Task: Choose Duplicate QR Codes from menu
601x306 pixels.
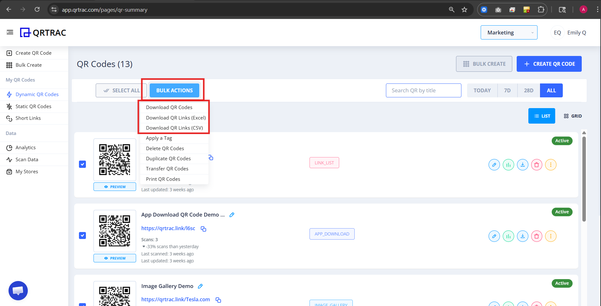Action: [x=168, y=158]
